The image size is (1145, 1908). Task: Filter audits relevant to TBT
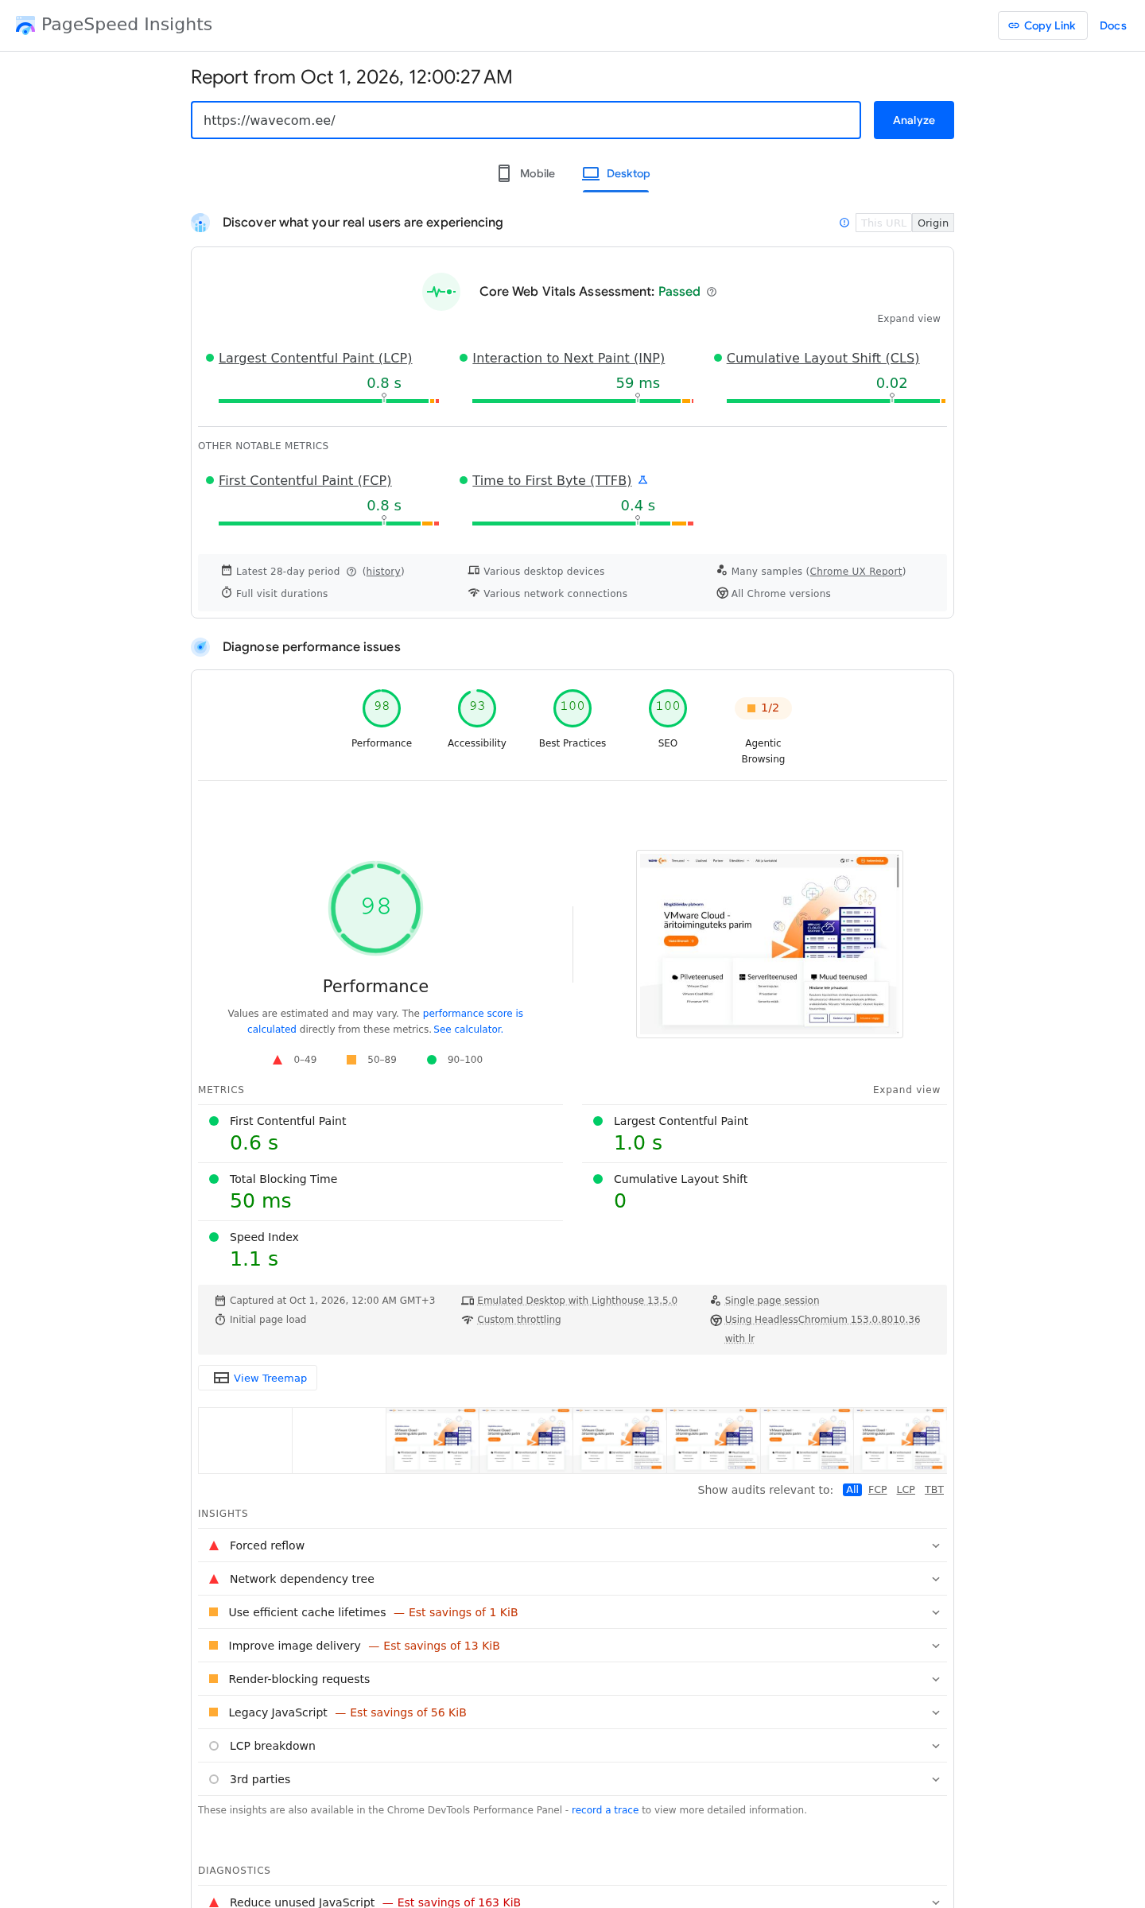934,1490
